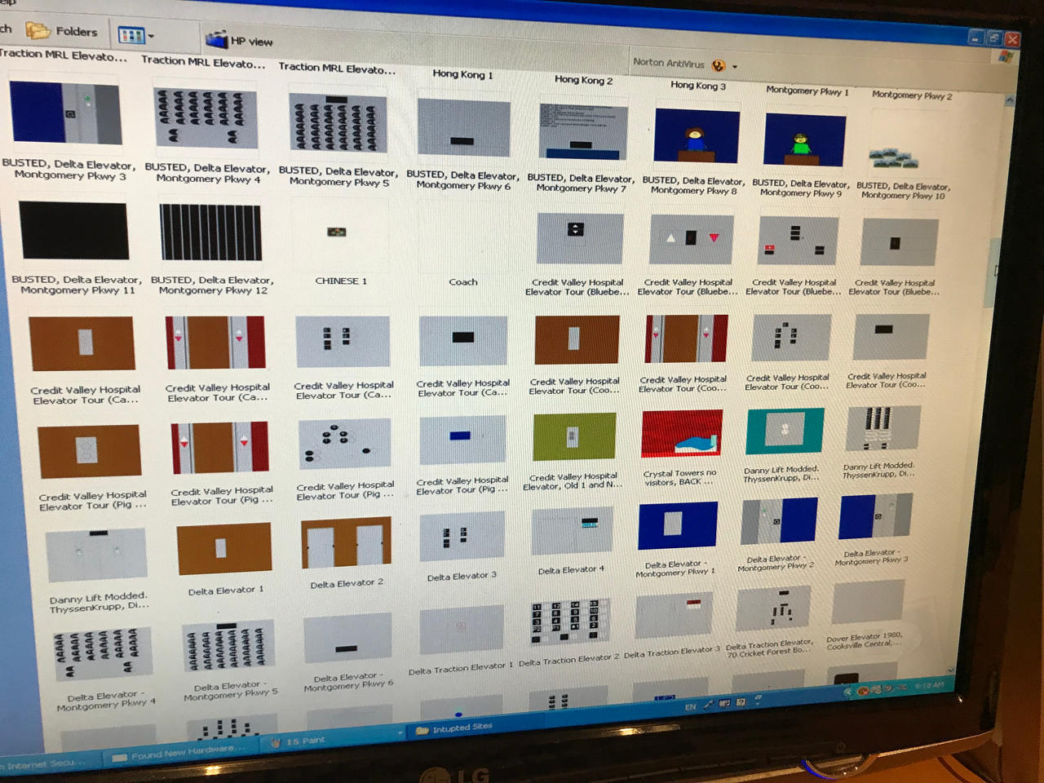The image size is (1044, 783).
Task: Click "Delta Traction Elevator, 70 Cricket Forest" file name
Action: pyautogui.click(x=769, y=648)
